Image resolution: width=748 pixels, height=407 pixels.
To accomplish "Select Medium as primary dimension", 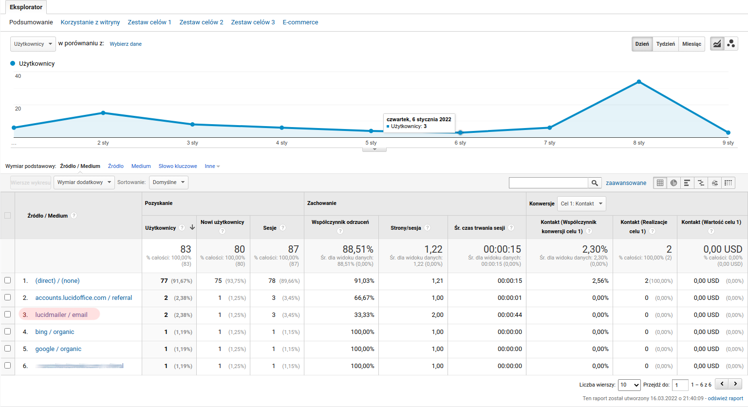I will 141,166.
